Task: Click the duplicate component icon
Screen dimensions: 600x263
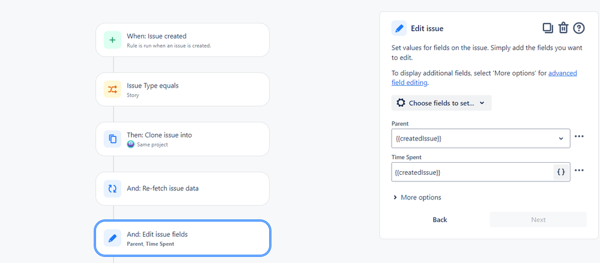Action: pos(548,28)
